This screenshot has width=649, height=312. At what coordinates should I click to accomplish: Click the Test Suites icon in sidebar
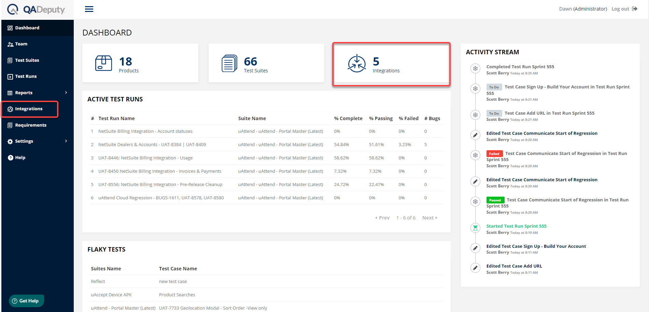pos(10,60)
